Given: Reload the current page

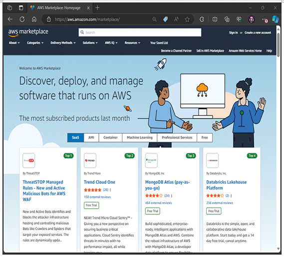Looking at the screenshot, I should pyautogui.click(x=22, y=19).
